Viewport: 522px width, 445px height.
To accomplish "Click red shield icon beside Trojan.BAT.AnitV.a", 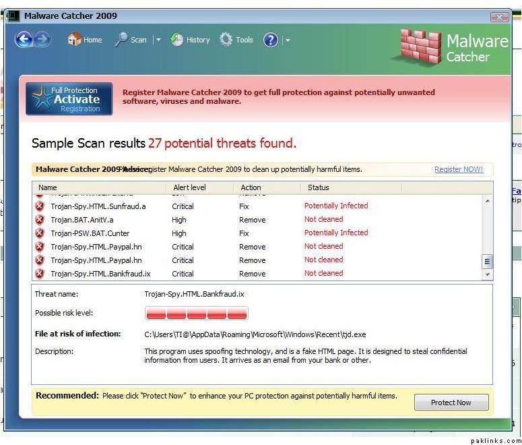I will tap(40, 220).
